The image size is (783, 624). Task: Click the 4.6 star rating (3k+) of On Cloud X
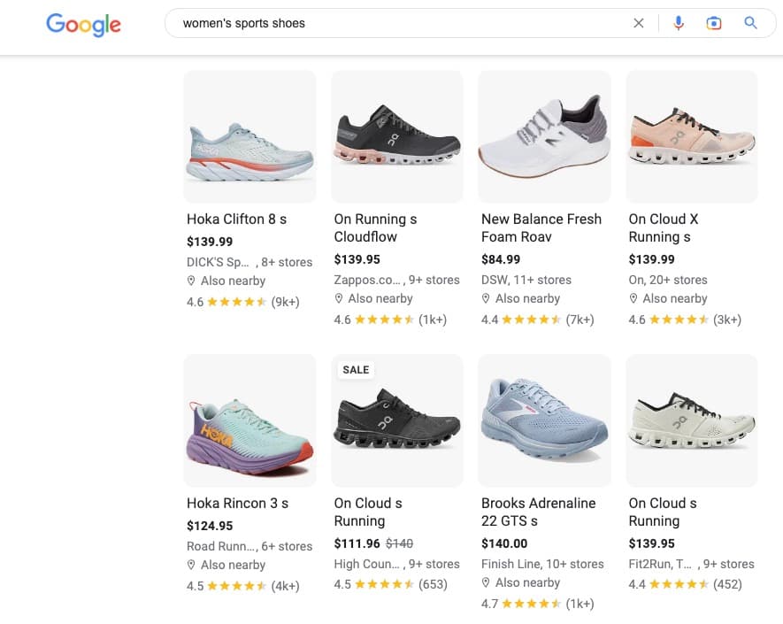685,320
